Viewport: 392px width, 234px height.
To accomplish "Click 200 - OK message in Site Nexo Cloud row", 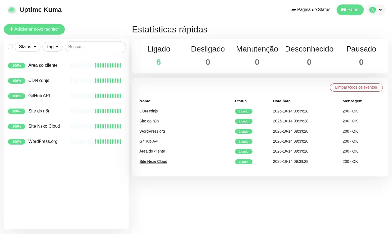I will click(350, 161).
